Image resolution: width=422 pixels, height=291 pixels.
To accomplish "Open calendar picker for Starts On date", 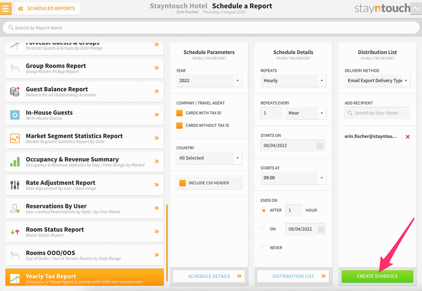I will (x=320, y=146).
